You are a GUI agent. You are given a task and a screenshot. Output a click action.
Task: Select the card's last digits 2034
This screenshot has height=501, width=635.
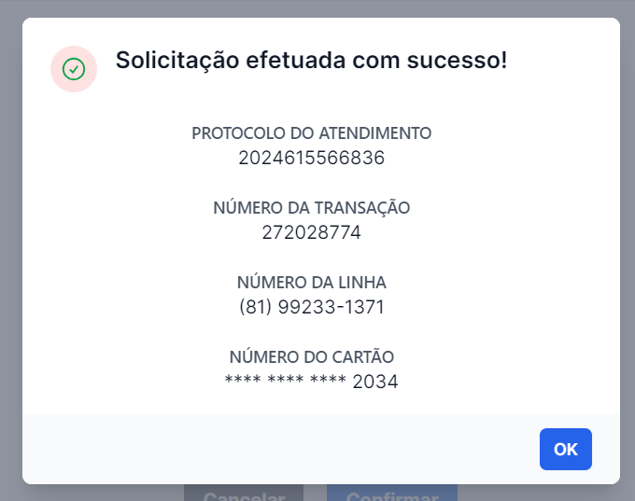pyautogui.click(x=375, y=382)
